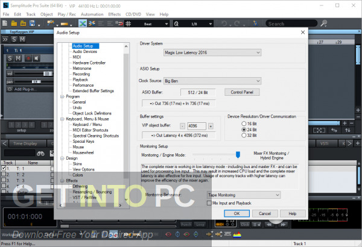Open the Clock Source dropdown
Image resolution: width=362 pixels, height=247 pixels.
point(212,81)
